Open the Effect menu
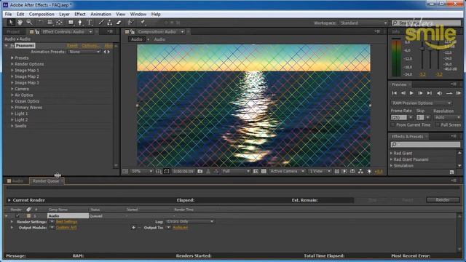This screenshot has width=466, height=262. click(79, 14)
